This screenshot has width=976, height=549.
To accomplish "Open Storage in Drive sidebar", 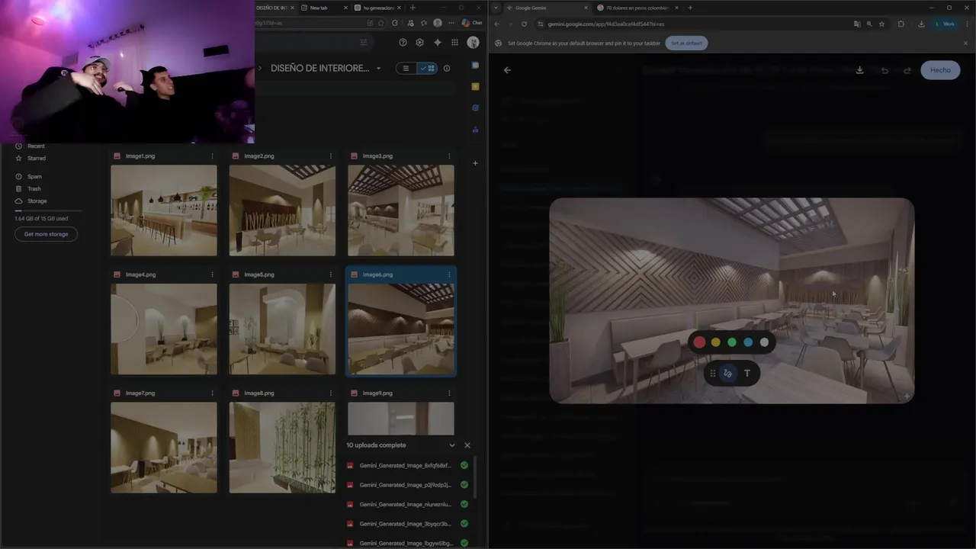I will [x=37, y=201].
